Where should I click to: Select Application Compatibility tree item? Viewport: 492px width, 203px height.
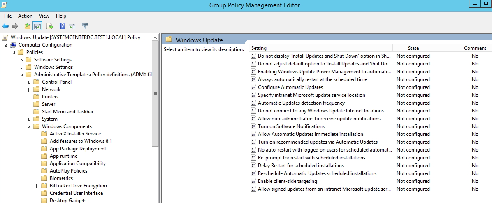[x=77, y=163]
